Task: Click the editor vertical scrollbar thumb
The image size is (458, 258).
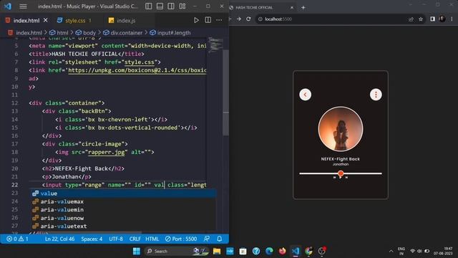Action: click(226, 92)
